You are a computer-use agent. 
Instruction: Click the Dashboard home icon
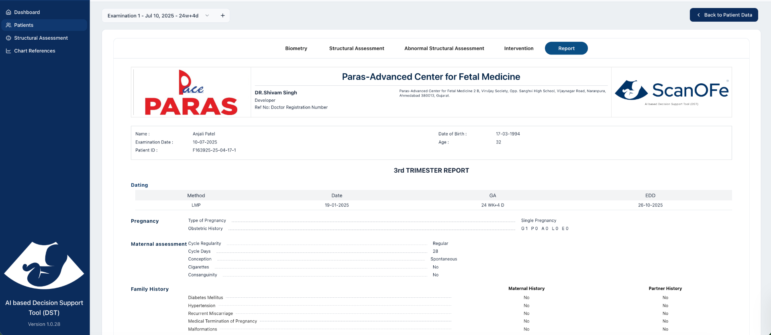point(8,12)
